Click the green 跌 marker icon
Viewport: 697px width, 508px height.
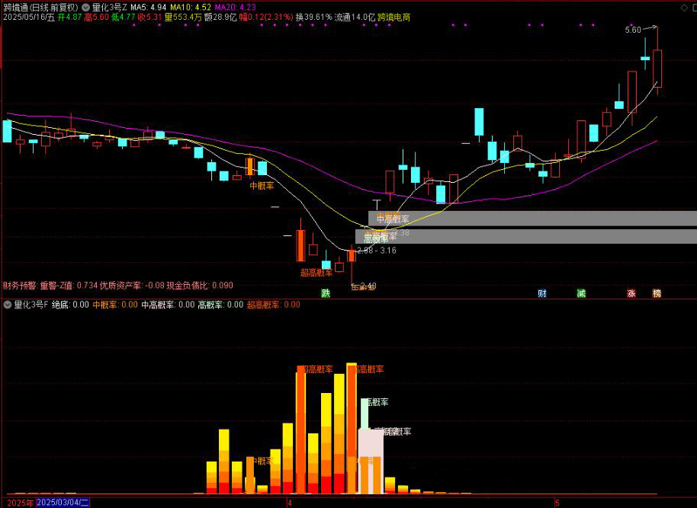pyautogui.click(x=326, y=293)
